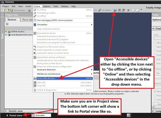Select the Selection radio under Replace
This screenshot has width=161, height=118.
click(x=155, y=100)
